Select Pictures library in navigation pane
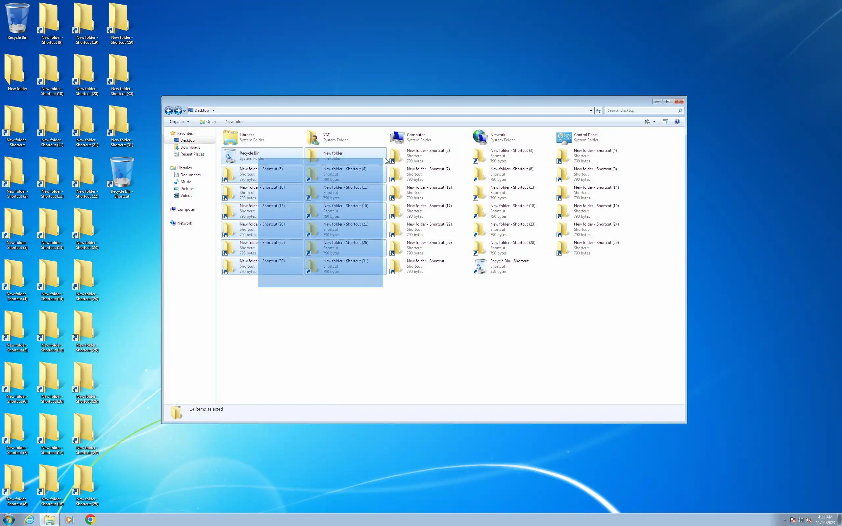Viewport: 842px width, 526px height. [x=187, y=189]
